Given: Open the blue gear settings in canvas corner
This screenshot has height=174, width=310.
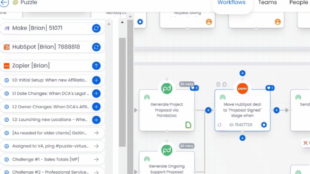Looking at the screenshot, I should [x=140, y=22].
